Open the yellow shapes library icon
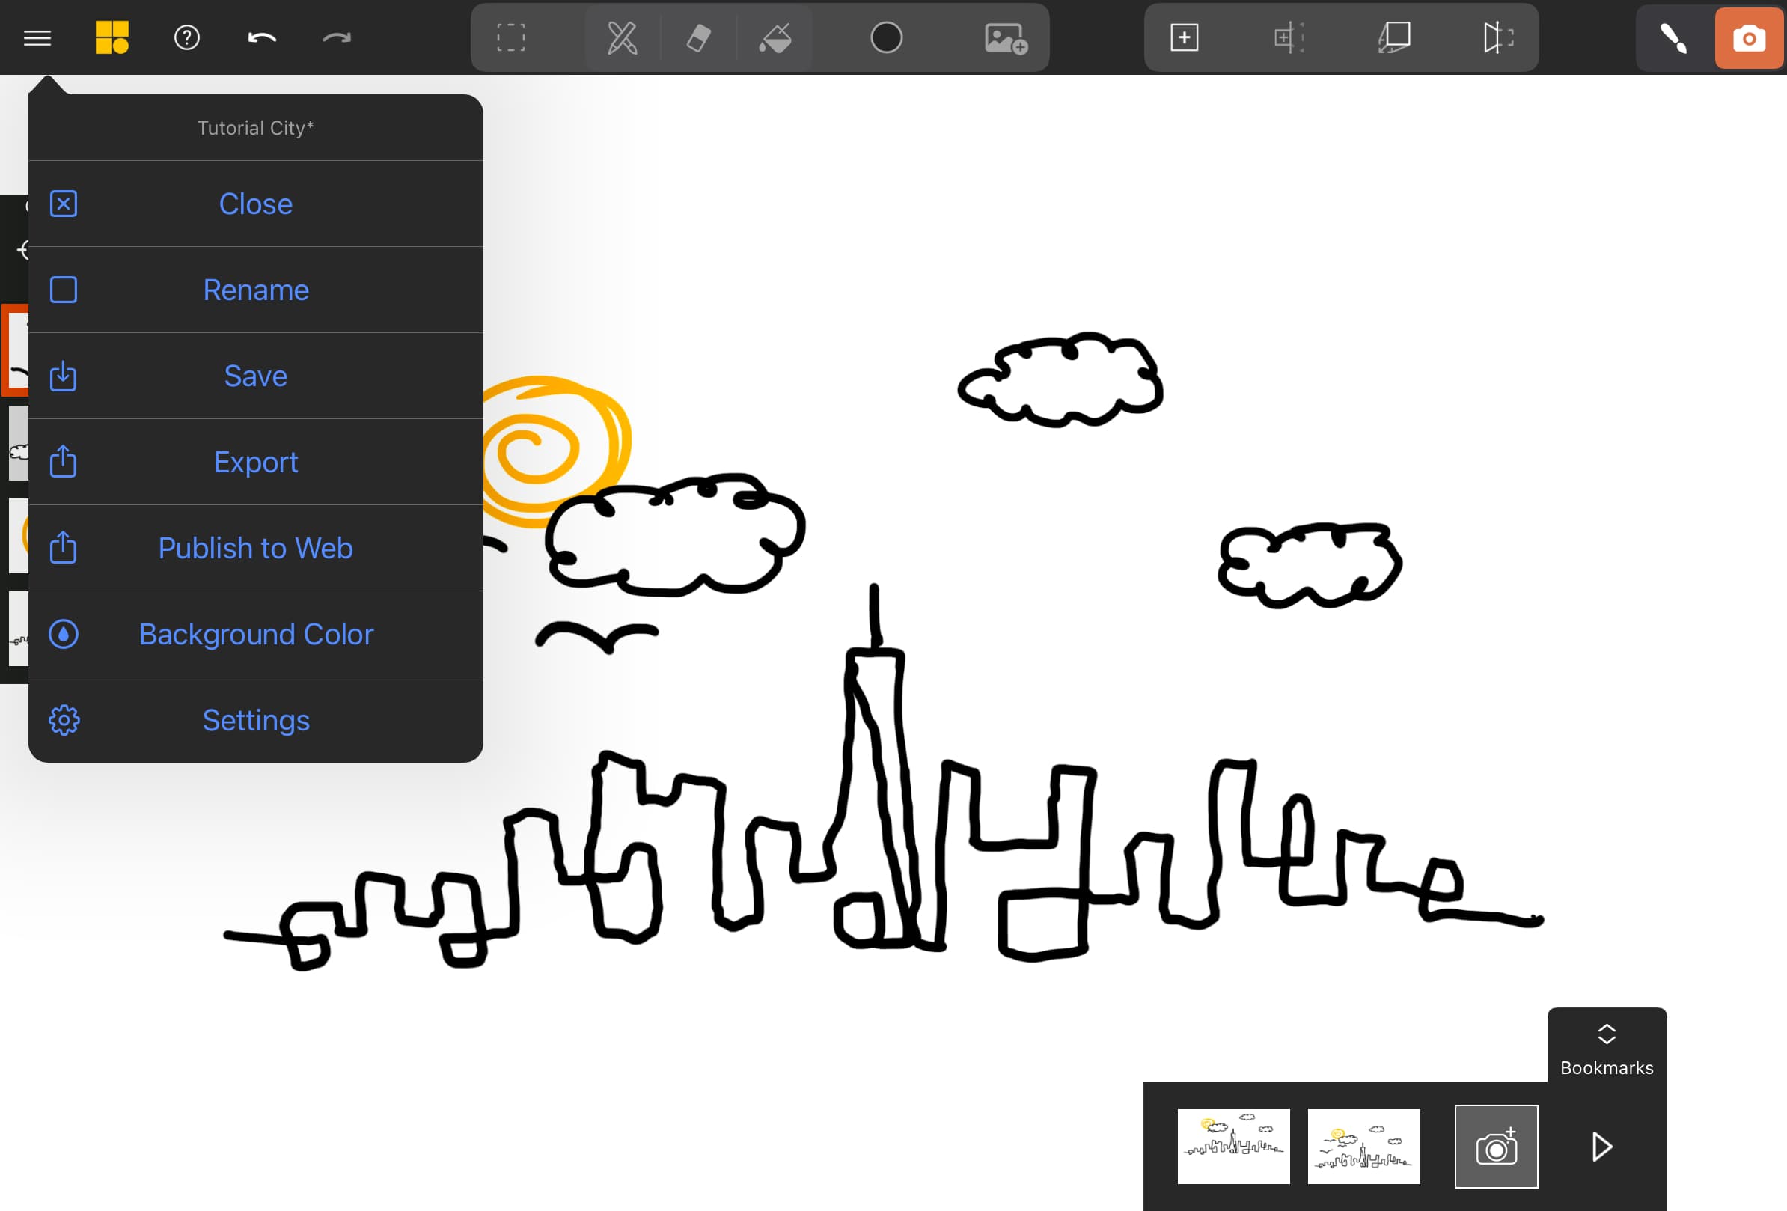Screen dimensions: 1787x1211 coord(112,37)
